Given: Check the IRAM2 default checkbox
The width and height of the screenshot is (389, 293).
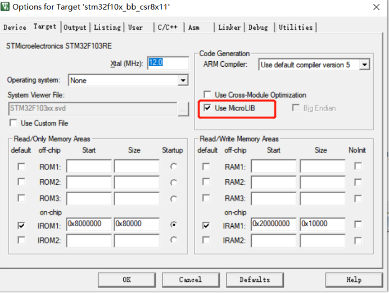Looking at the screenshot, I should [206, 240].
